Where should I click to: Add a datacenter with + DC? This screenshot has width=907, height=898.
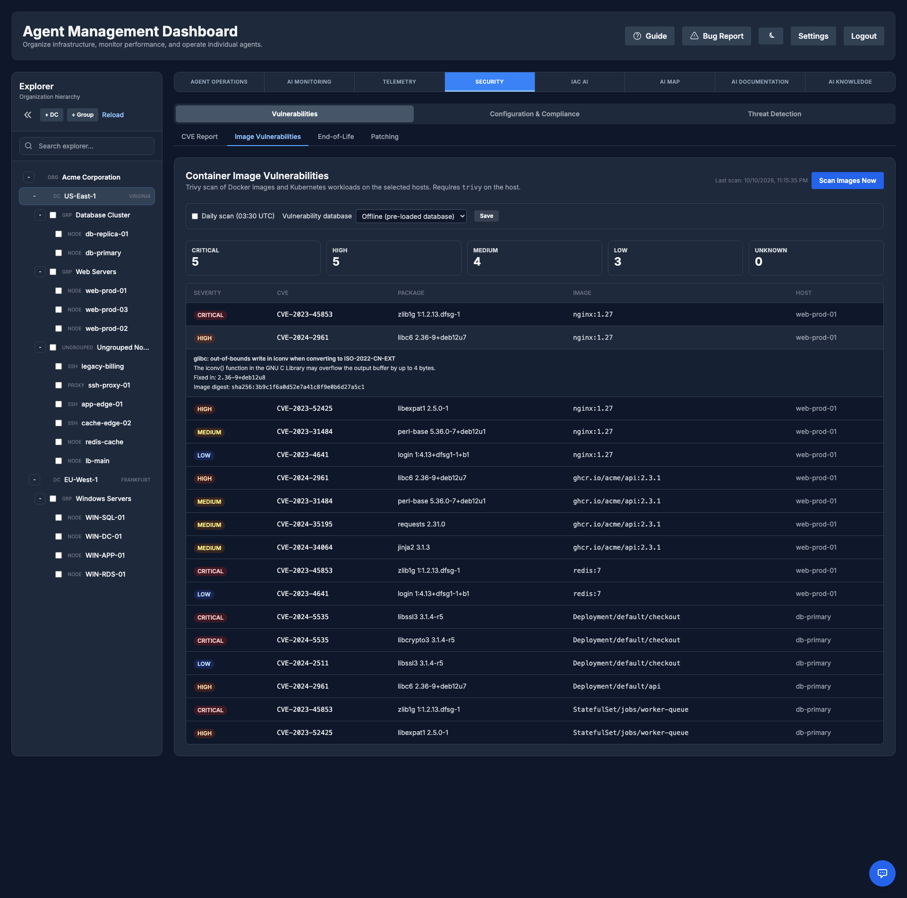point(51,115)
